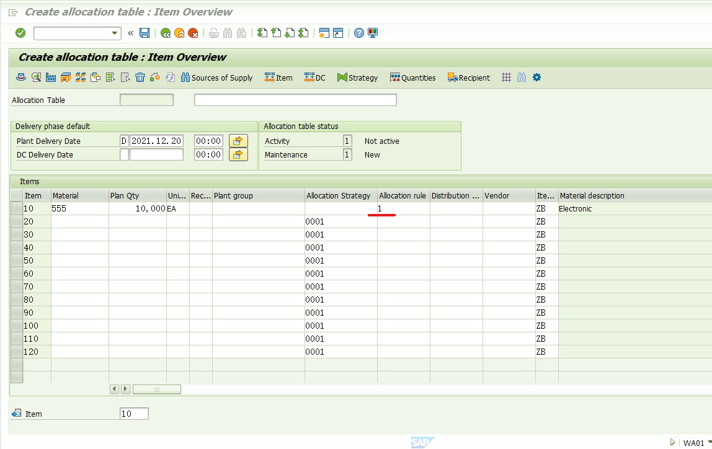
Task: Click the Allocation rule cell of item 10
Action: (404, 208)
